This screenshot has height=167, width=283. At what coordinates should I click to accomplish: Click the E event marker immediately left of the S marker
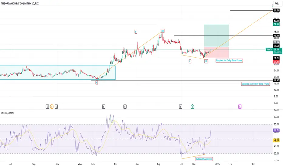pos(47,107)
